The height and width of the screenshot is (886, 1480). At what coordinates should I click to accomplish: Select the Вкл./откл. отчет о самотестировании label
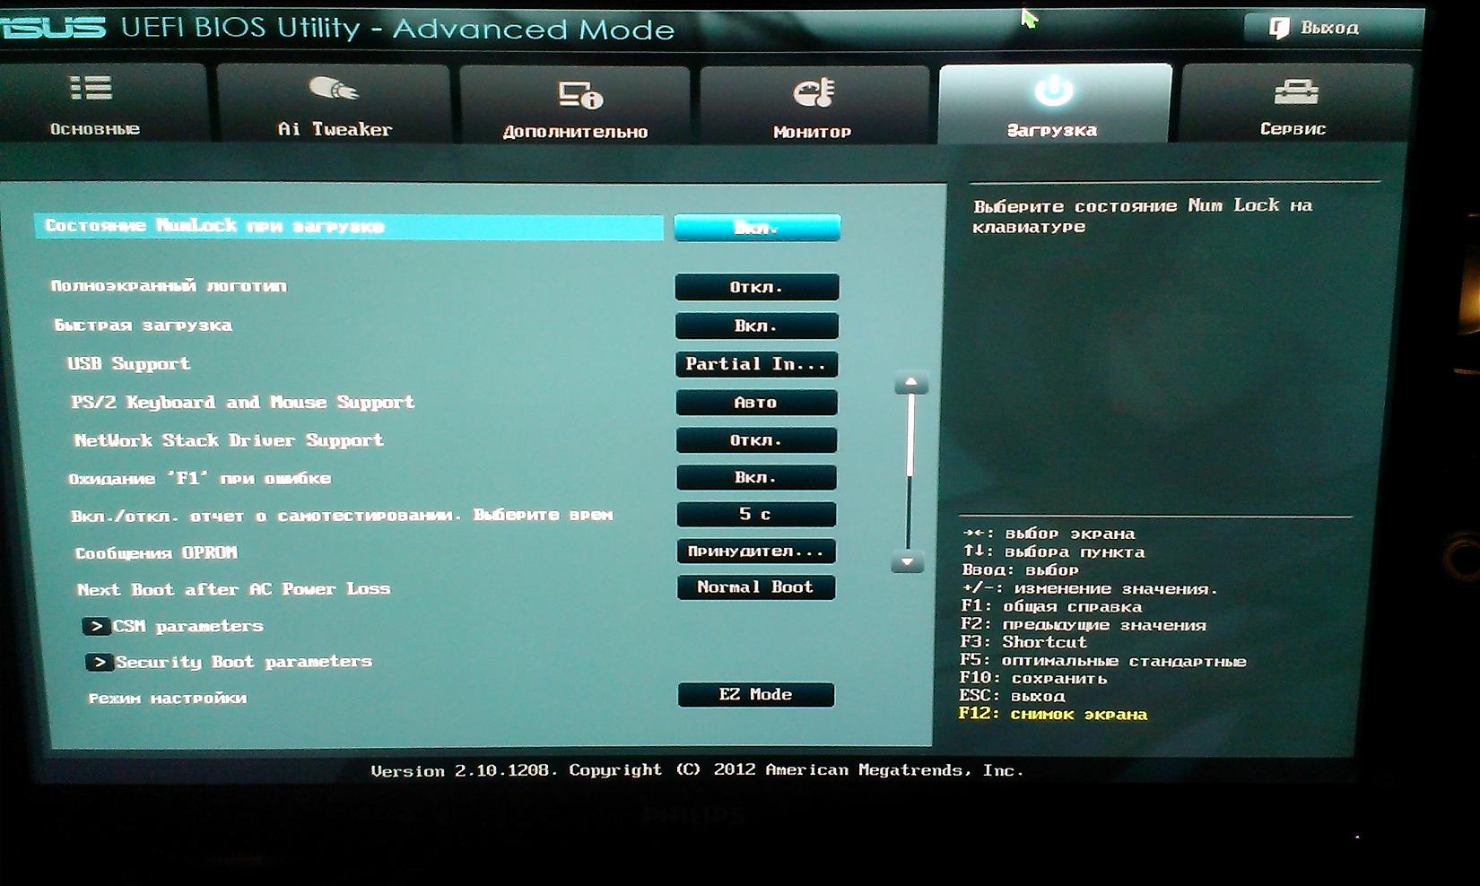point(342,516)
